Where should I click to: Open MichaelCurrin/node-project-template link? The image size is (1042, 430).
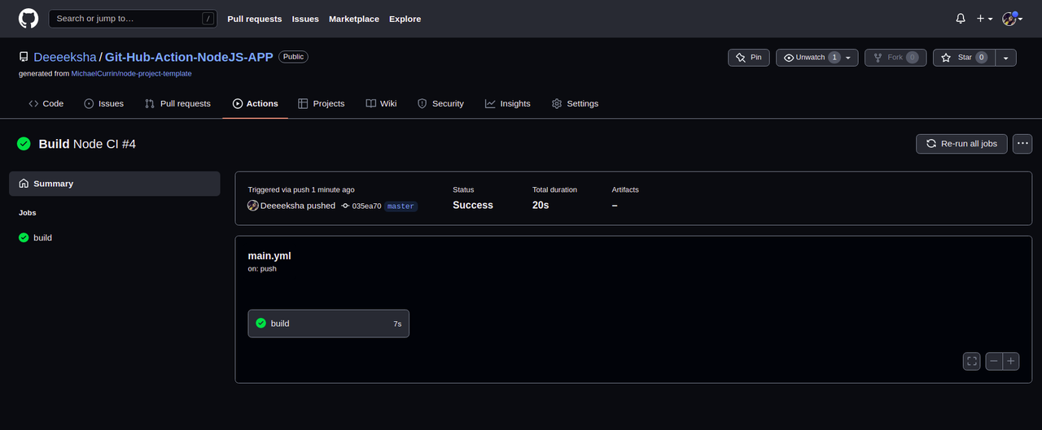(x=132, y=73)
